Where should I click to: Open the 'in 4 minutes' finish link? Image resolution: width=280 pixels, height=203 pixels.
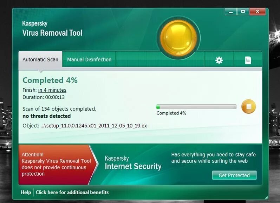52,90
